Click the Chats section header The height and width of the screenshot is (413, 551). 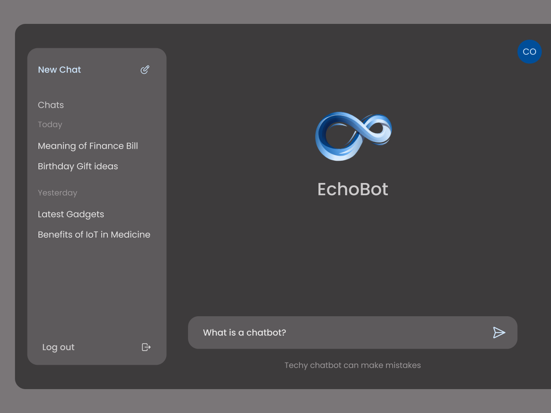pos(51,104)
